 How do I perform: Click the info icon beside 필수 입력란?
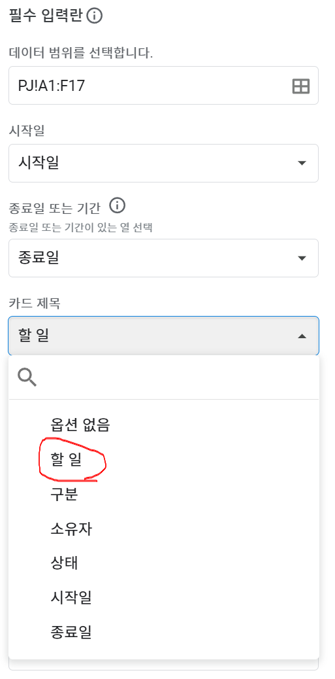coord(94,16)
